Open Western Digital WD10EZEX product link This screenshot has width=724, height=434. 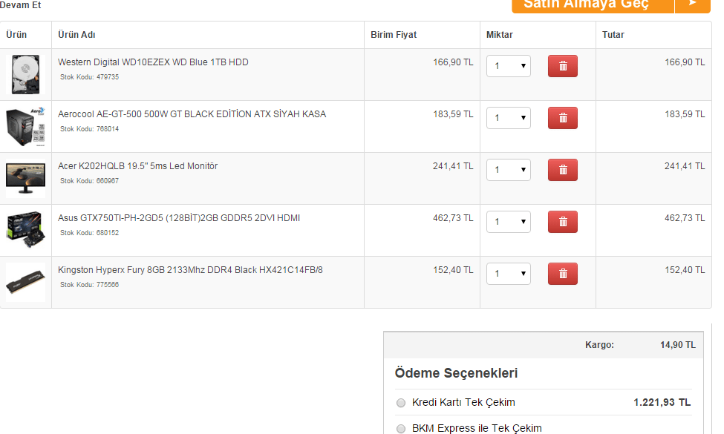[x=153, y=62]
